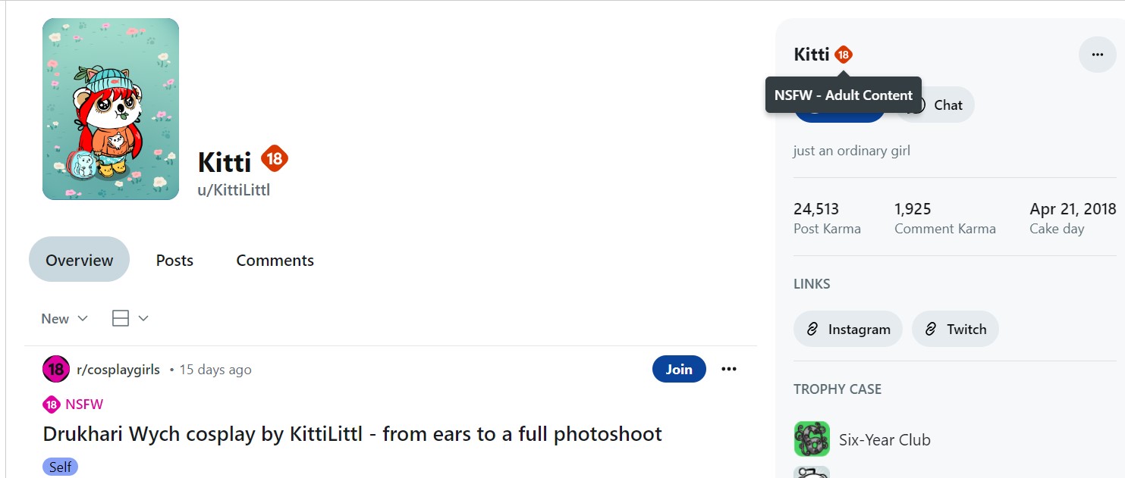
Task: Open the Drukhari Wych cosplay post title
Action: (x=352, y=434)
